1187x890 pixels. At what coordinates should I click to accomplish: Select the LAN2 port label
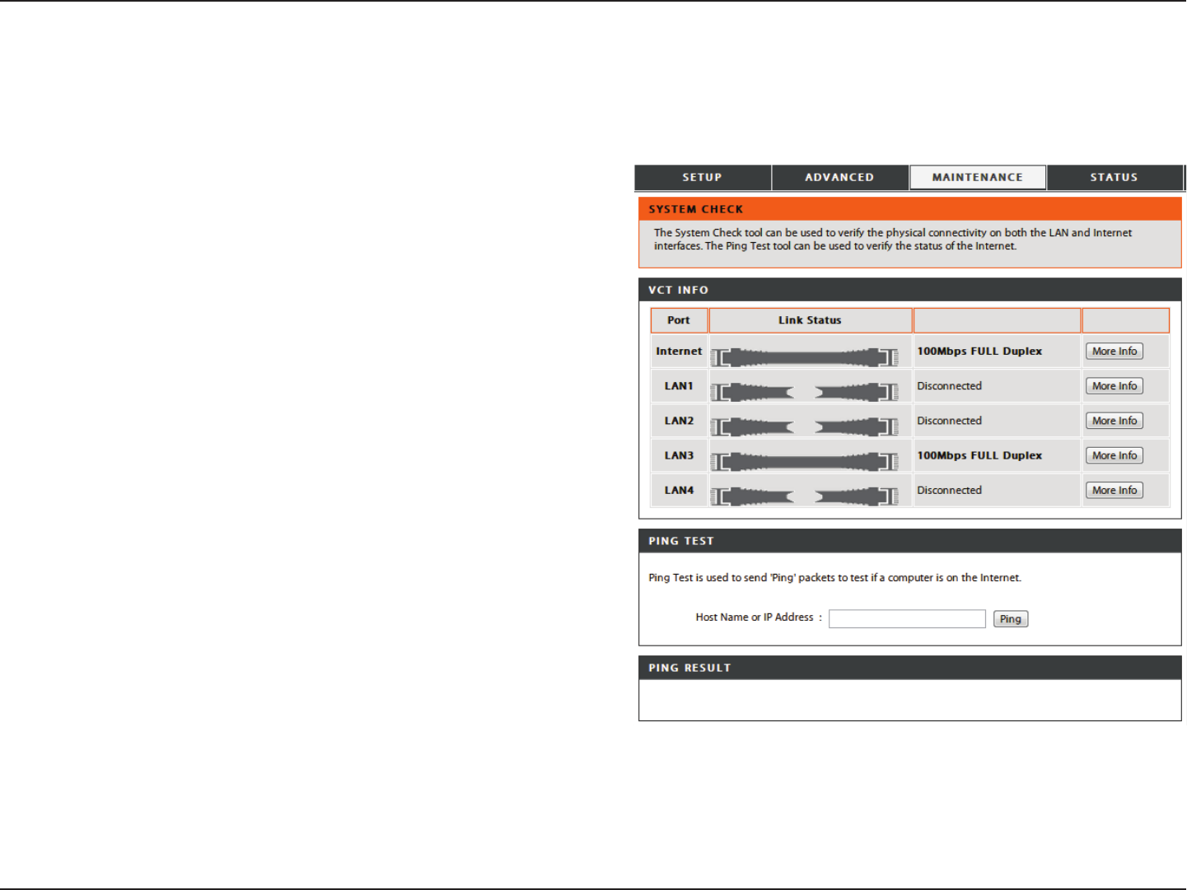tap(679, 421)
